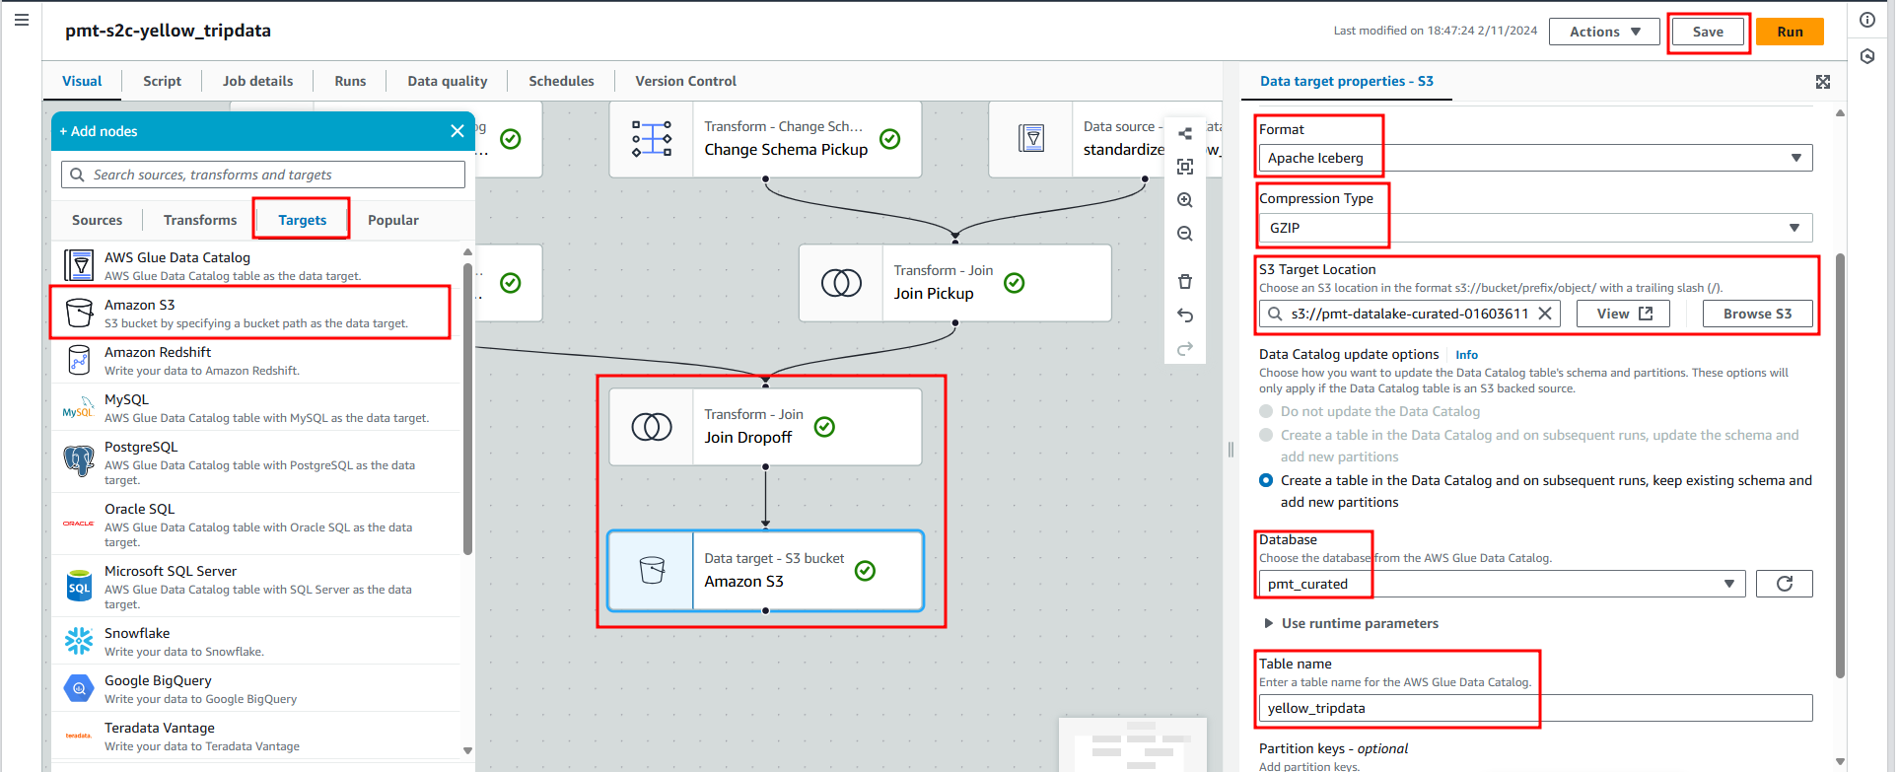Open the hamburger navigation menu
This screenshot has height=772, width=1899.
coord(22,20)
